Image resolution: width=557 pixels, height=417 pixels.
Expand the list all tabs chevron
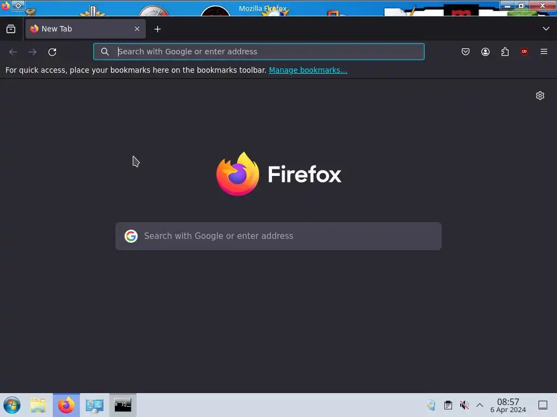pos(546,29)
